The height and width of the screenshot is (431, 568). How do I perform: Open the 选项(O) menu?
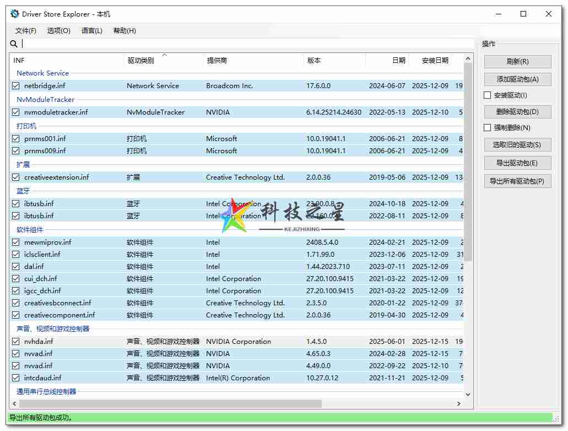coord(58,31)
